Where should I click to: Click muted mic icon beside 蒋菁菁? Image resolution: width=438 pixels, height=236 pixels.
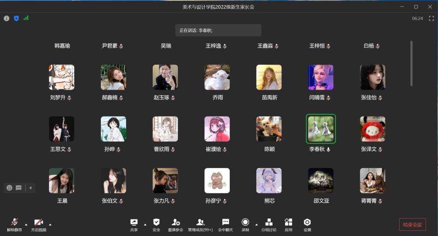(x=380, y=201)
